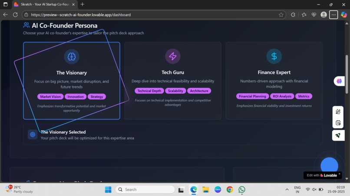Click the Metrics tag
Viewport: 350px width, 196px height.
(304, 96)
